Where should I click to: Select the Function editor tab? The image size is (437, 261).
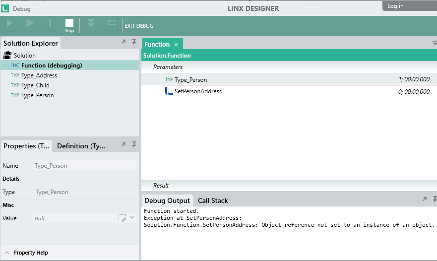[157, 44]
